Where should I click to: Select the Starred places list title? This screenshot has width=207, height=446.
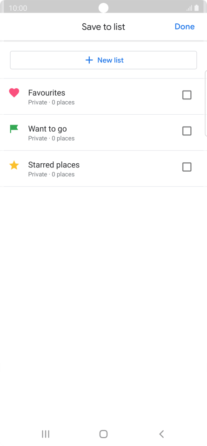pos(54,165)
